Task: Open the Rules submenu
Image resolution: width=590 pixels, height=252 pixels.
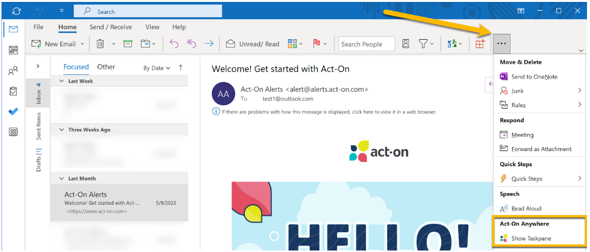Action: click(539, 105)
